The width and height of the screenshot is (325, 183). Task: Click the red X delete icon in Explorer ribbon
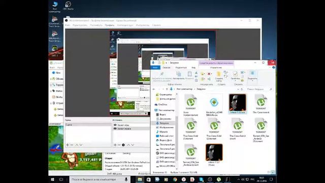click(x=209, y=74)
